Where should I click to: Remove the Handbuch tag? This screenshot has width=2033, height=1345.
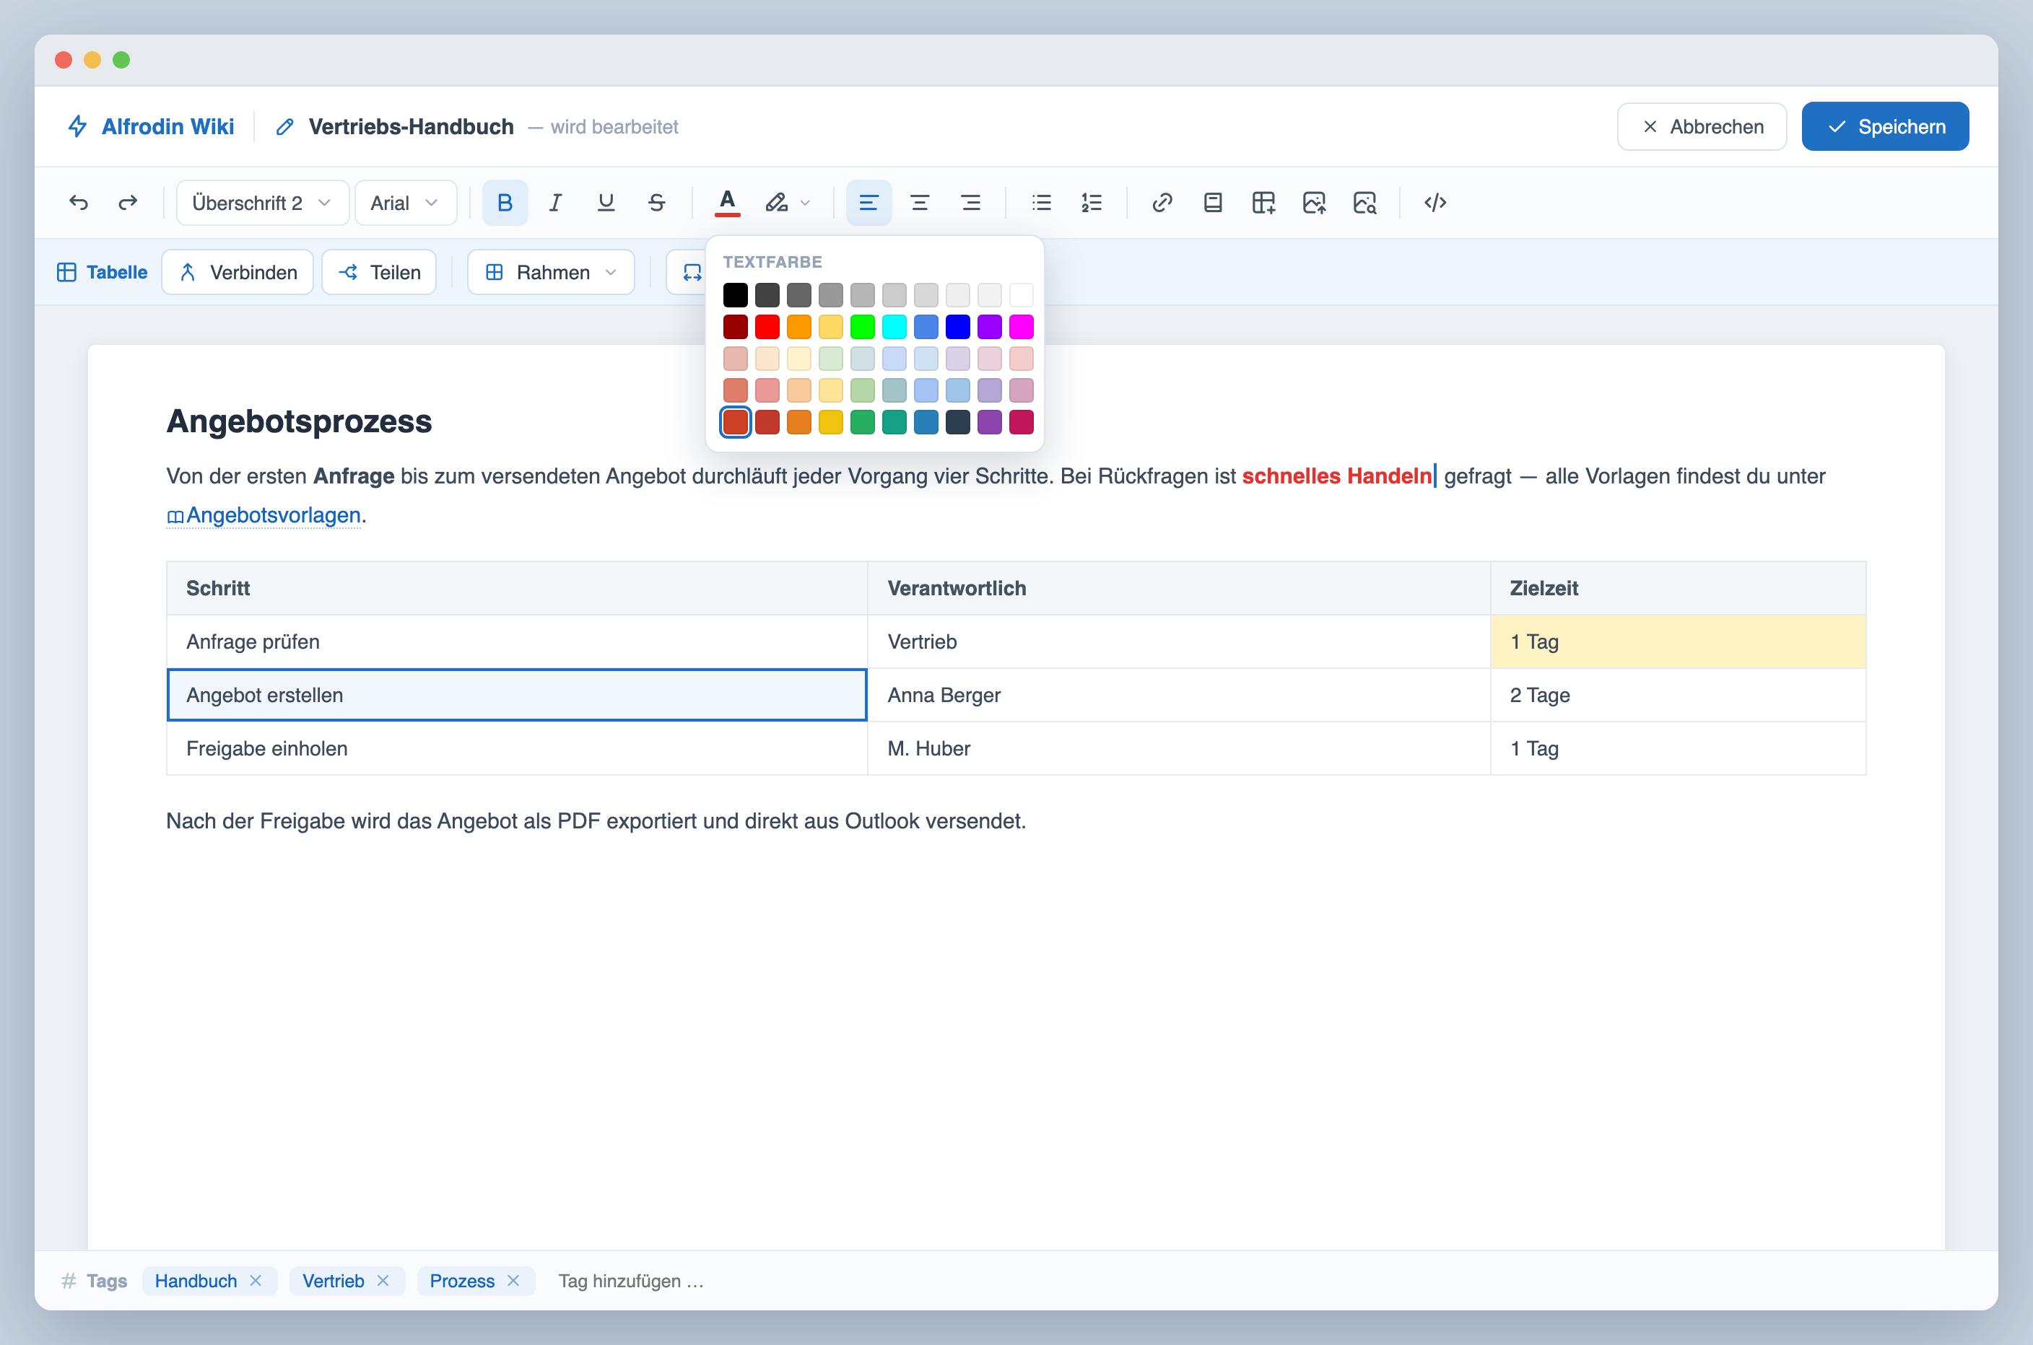click(x=256, y=1281)
